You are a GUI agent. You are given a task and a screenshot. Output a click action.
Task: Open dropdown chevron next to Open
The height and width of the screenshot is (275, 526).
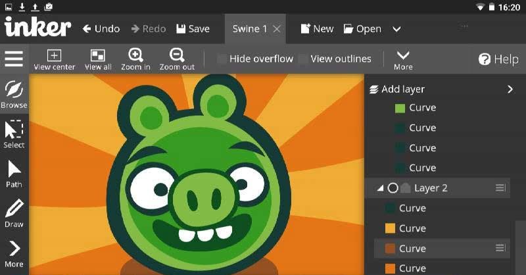(396, 29)
